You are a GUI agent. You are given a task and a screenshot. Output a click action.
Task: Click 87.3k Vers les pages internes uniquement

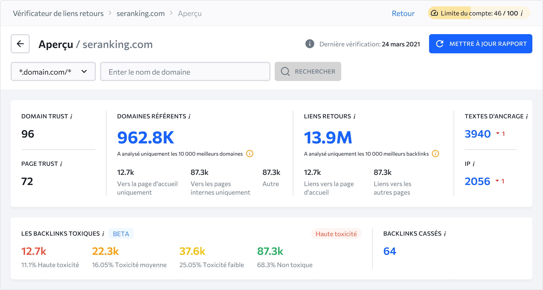[199, 172]
